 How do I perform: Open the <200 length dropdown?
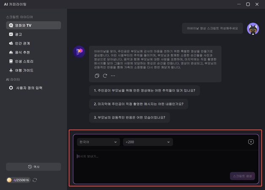click(x=148, y=142)
